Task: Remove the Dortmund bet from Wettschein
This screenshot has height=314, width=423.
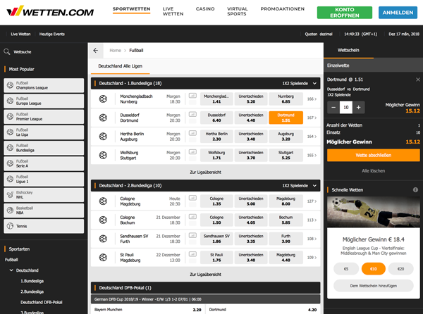Action: (418, 80)
